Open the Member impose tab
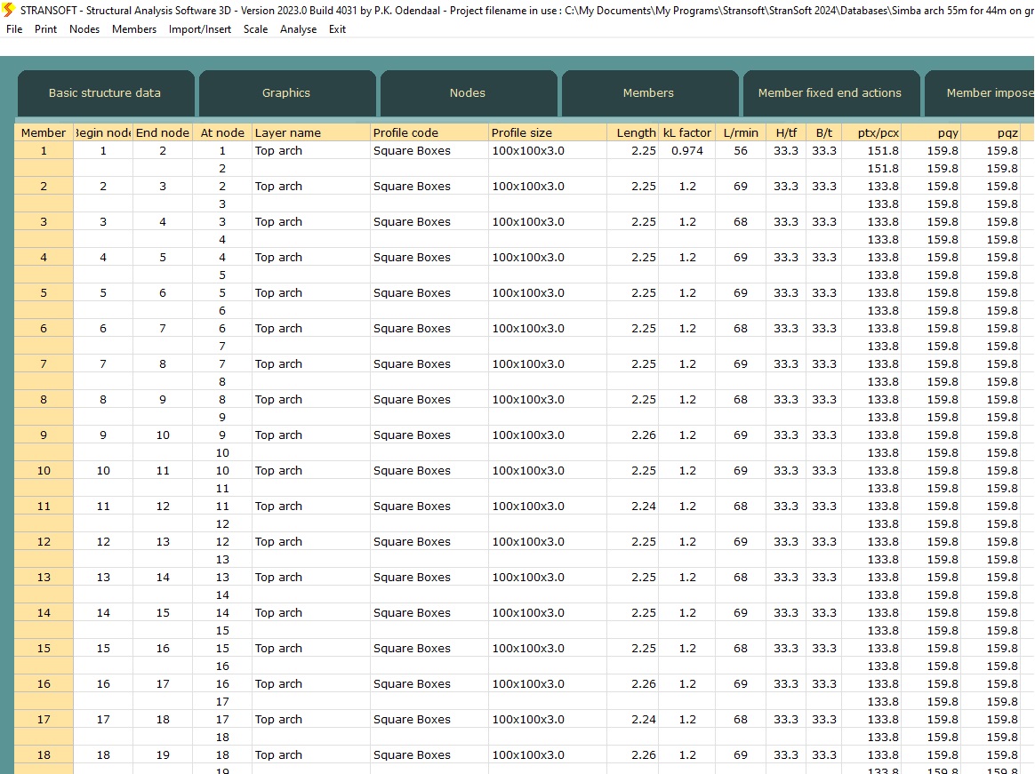This screenshot has height=774, width=1035. (x=980, y=93)
